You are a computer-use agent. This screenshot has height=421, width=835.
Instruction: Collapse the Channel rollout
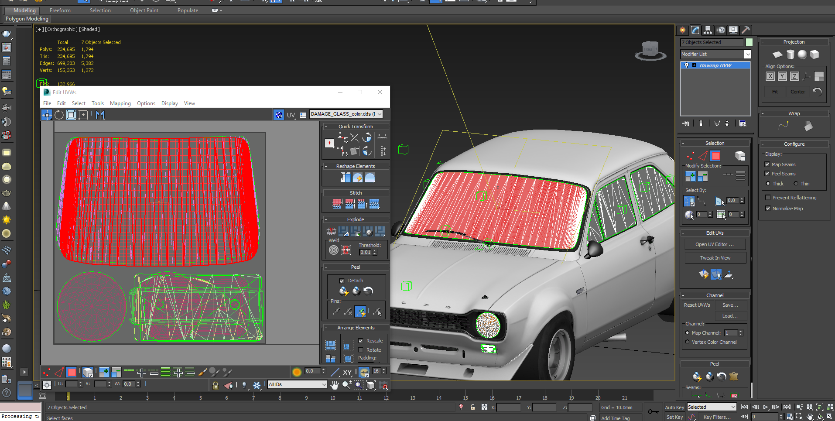point(683,295)
